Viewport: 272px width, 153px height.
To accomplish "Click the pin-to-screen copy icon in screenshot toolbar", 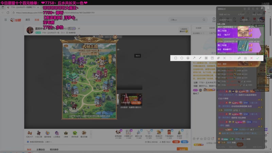I will pos(218,58).
